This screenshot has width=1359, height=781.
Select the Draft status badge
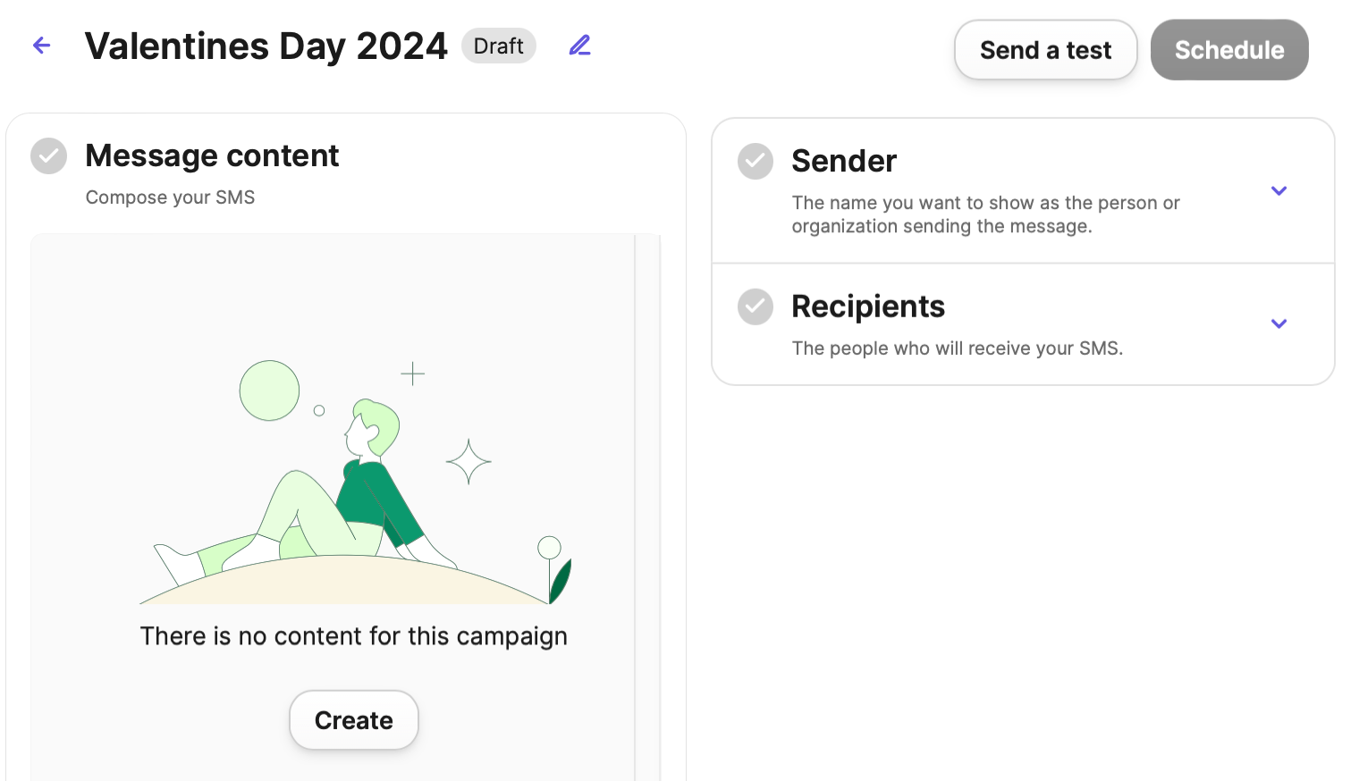tap(498, 46)
